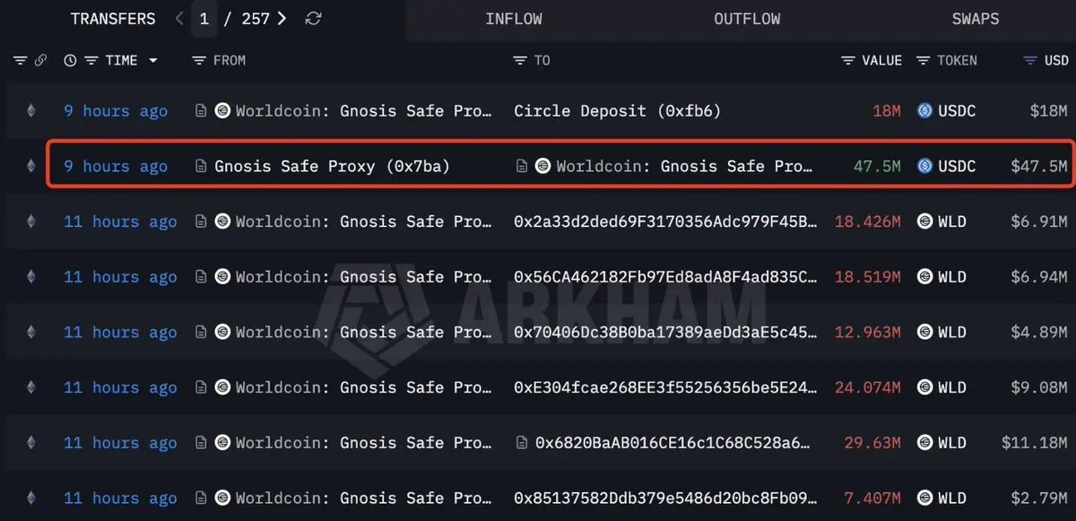The height and width of the screenshot is (521, 1076).
Task: Click Ethereum icon in first transfer row
Action: [31, 111]
